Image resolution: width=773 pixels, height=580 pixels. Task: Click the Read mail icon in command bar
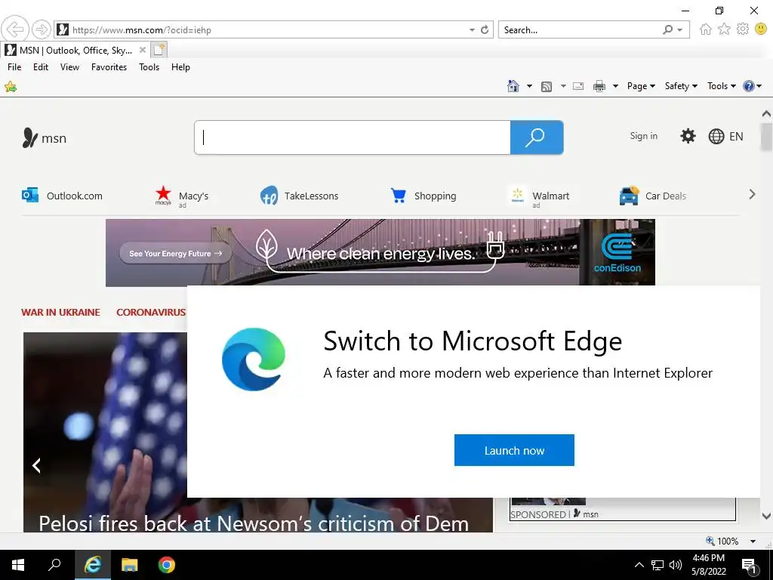[x=578, y=86]
